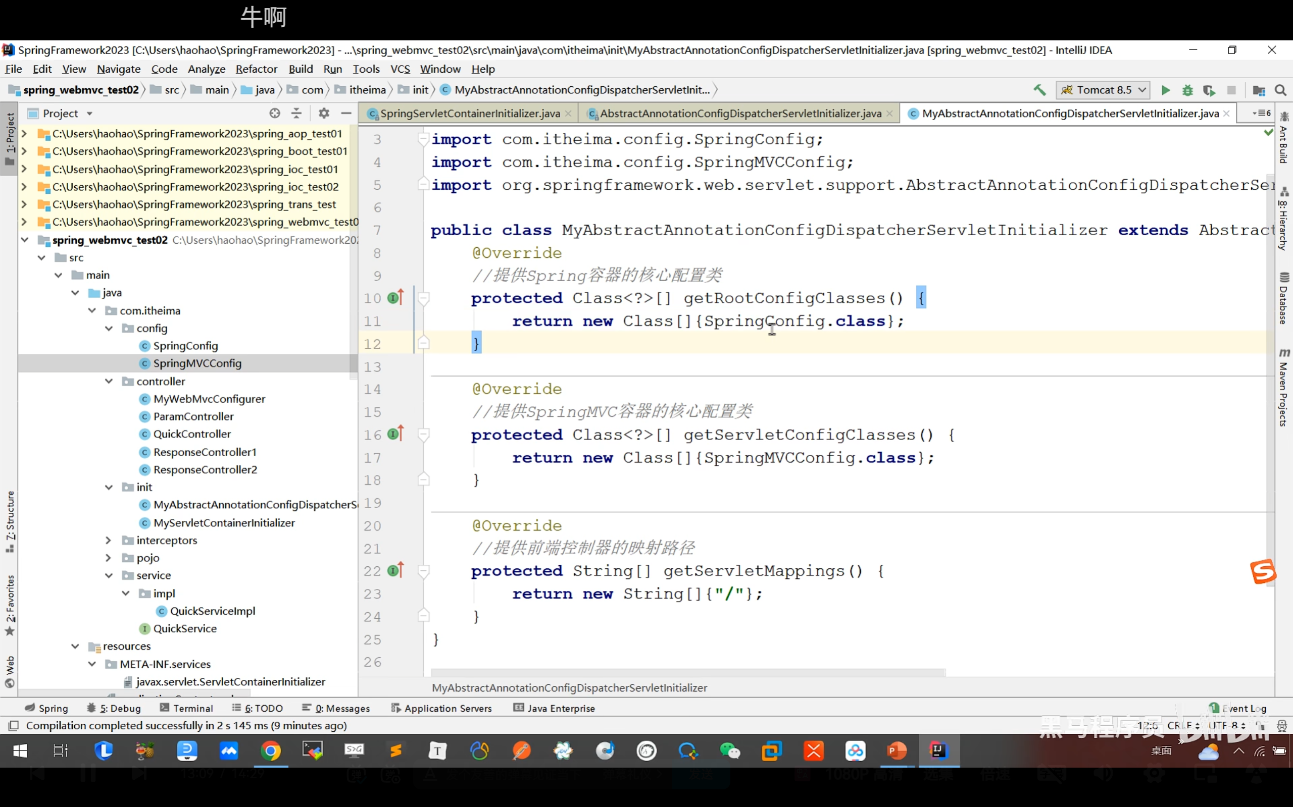The image size is (1293, 807).
Task: Run the Tomcat 8.5 configuration
Action: (1165, 90)
